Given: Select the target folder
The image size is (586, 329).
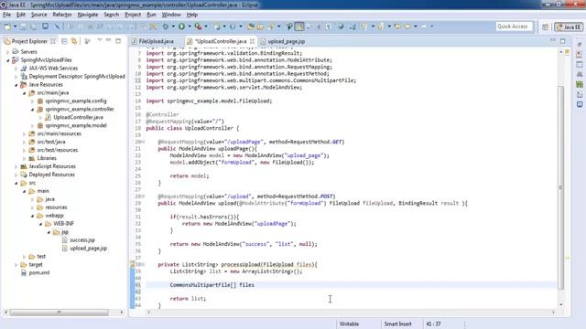Looking at the screenshot, I should coord(36,265).
